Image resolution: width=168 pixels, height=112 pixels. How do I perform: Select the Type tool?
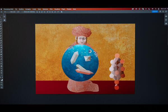pos(1,57)
